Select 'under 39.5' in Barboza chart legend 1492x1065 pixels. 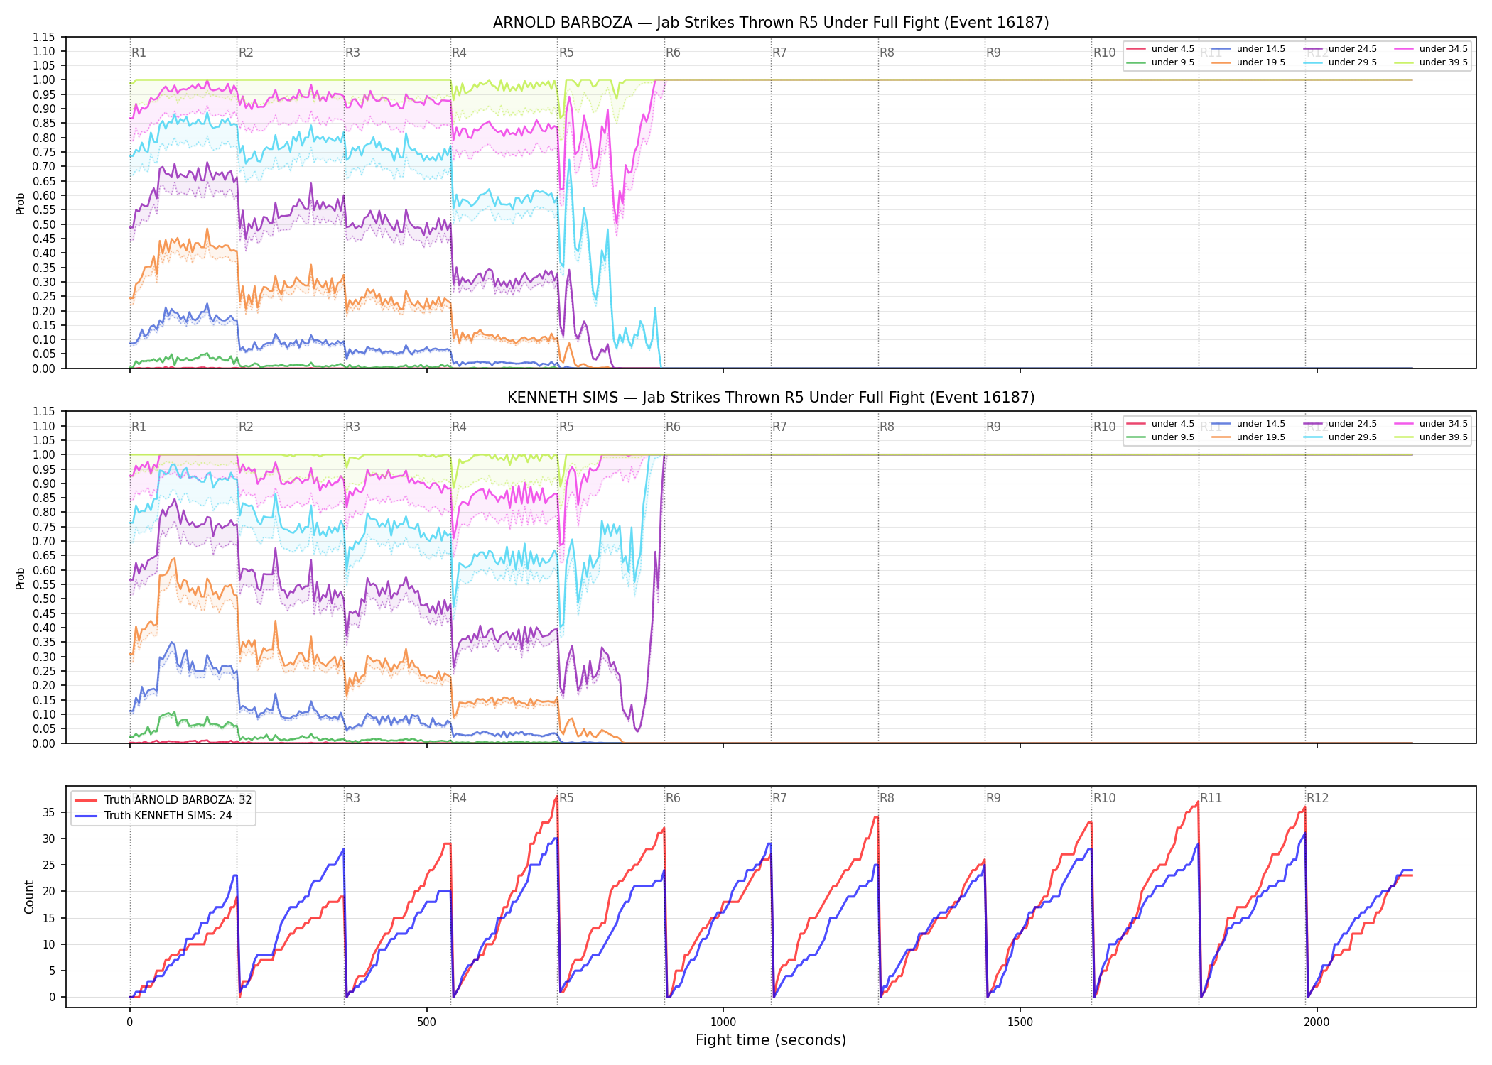click(x=1432, y=62)
